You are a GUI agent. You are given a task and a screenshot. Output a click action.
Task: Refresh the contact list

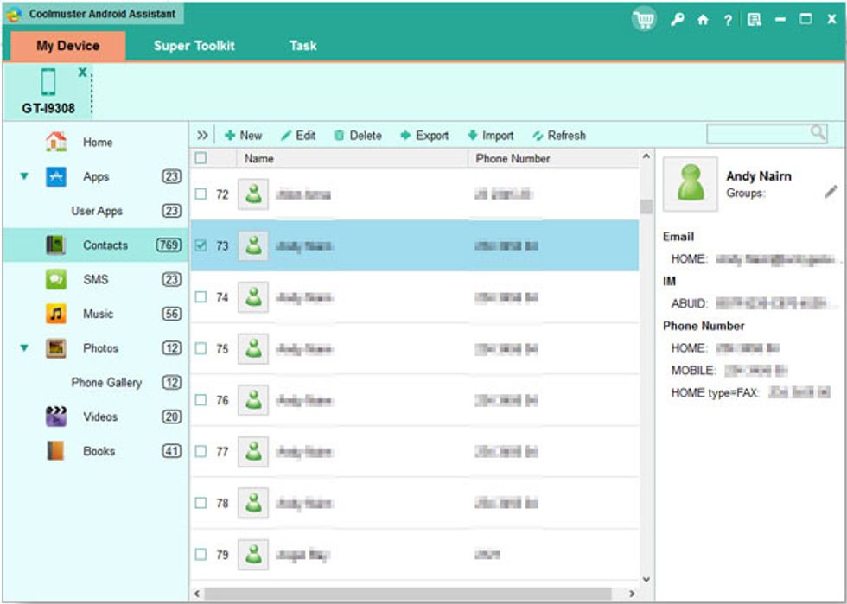[561, 135]
